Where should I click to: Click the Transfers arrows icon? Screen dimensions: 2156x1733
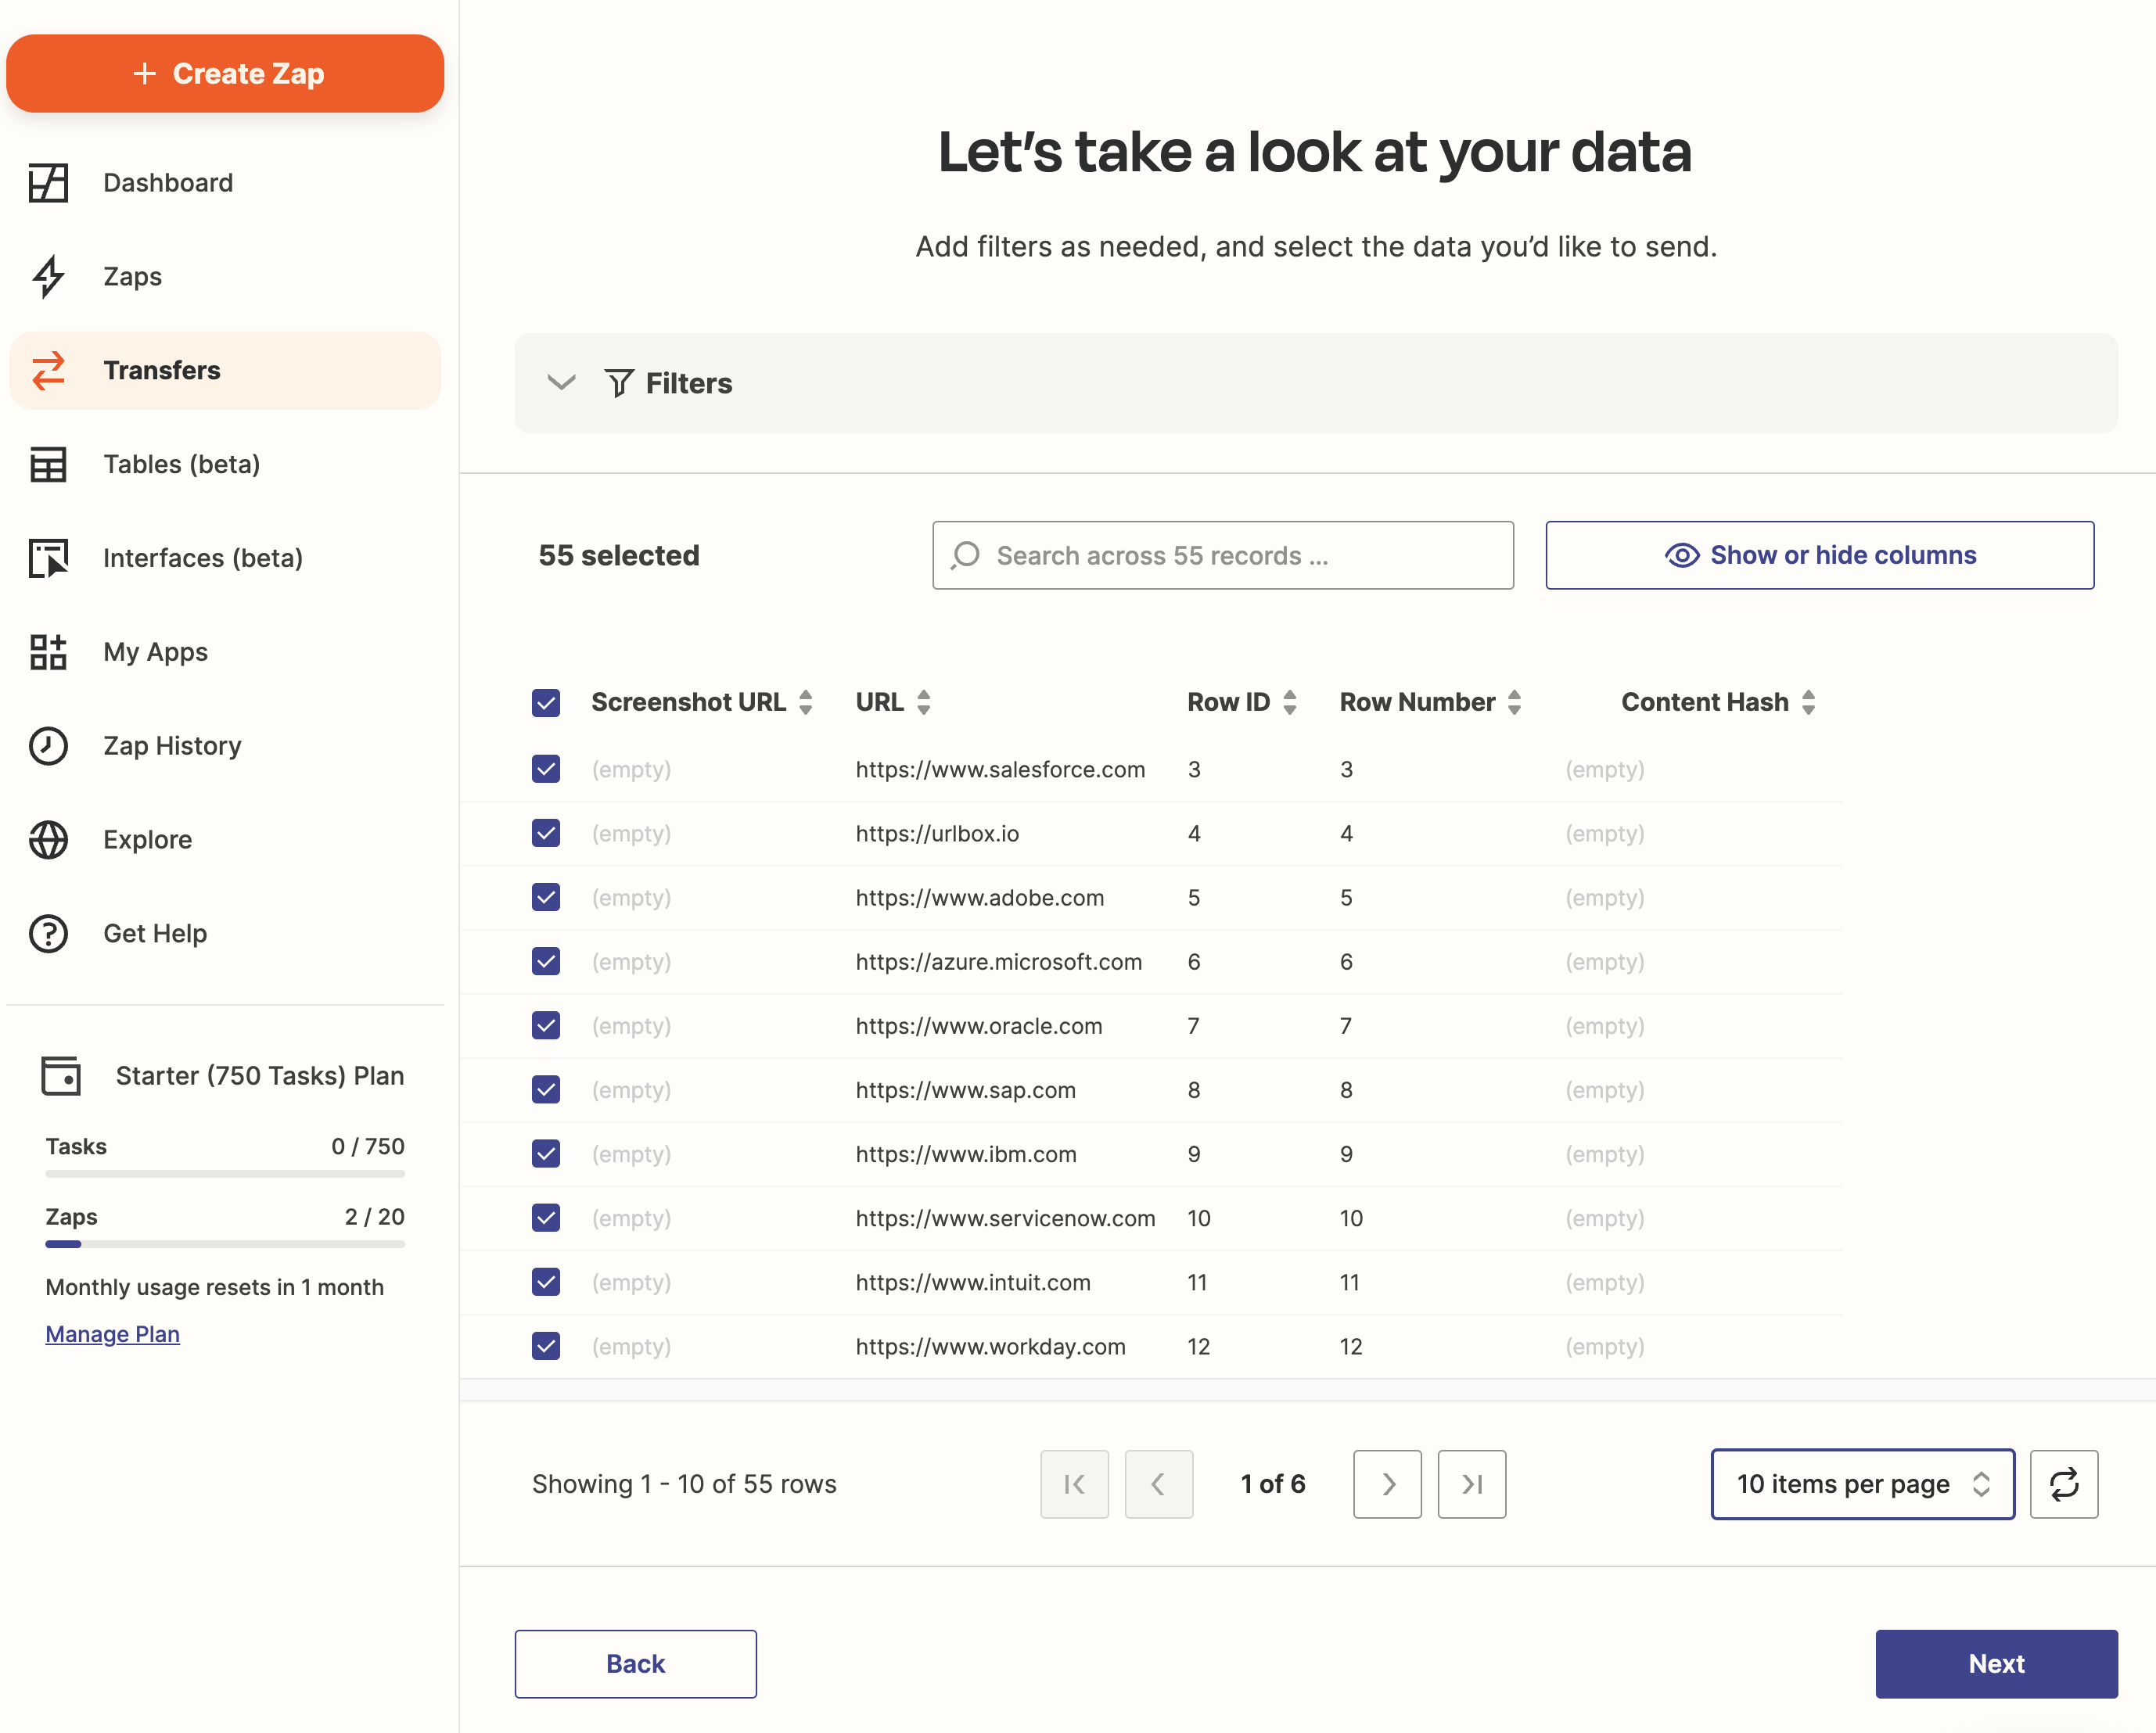(x=48, y=371)
